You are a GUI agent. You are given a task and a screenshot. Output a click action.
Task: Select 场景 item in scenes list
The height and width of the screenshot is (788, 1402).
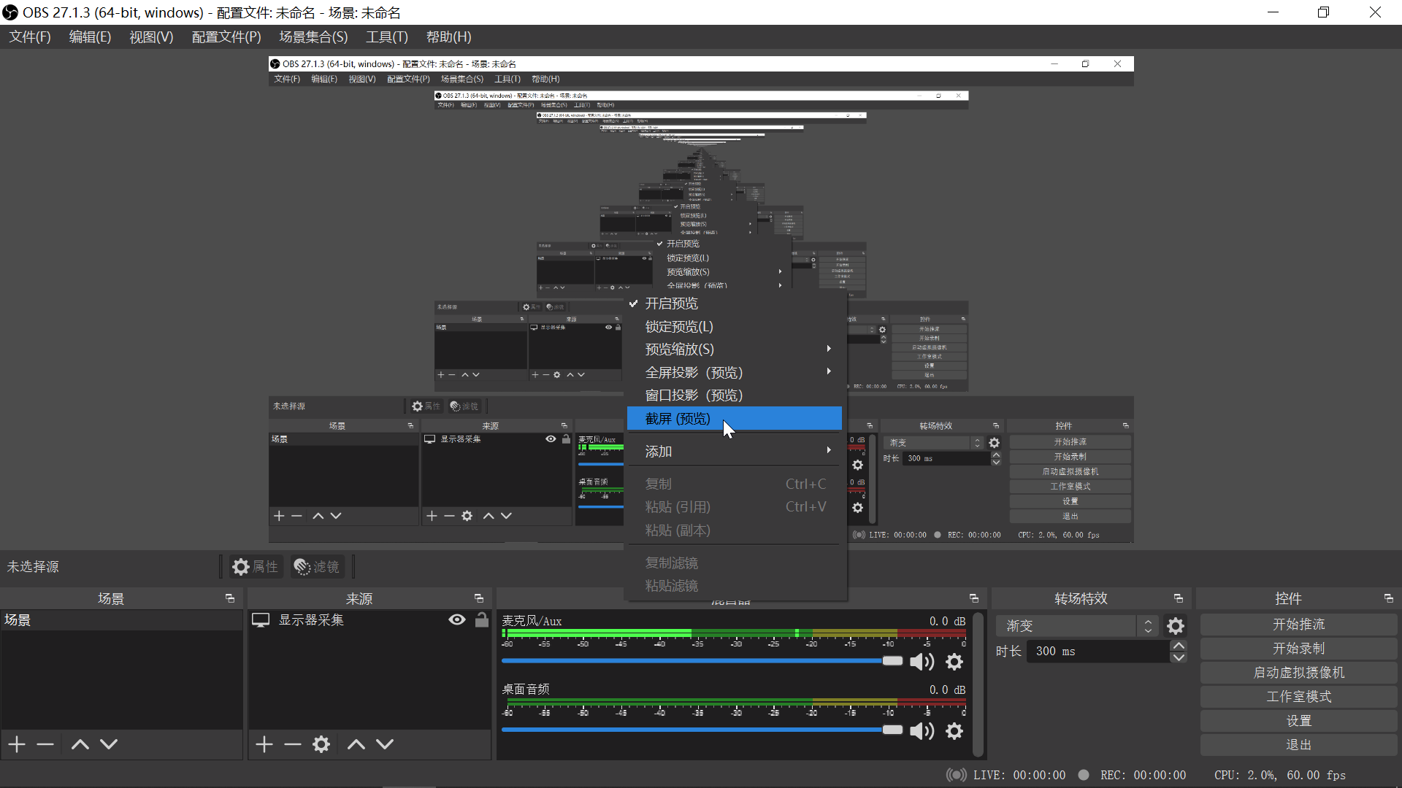121,620
